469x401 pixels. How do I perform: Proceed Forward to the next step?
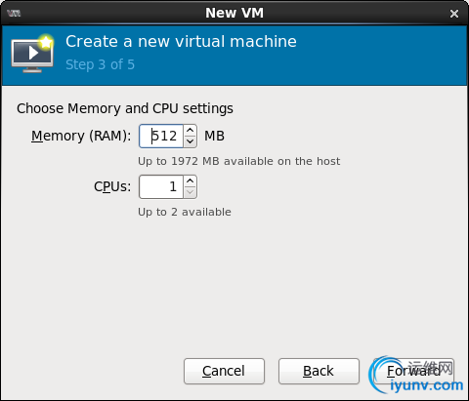pyautogui.click(x=413, y=371)
